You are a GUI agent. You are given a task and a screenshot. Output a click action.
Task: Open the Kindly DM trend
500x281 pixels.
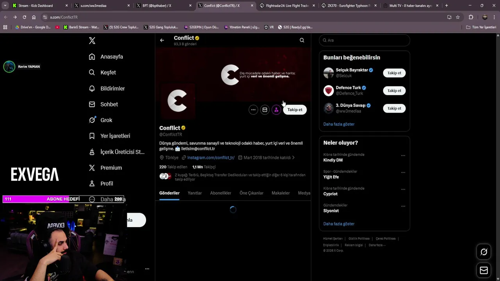pos(333,160)
